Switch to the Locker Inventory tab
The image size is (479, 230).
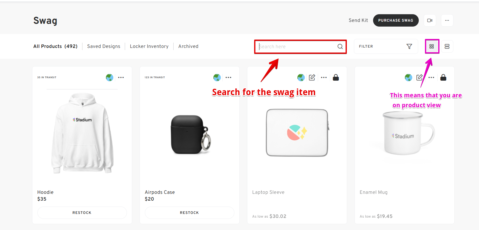(149, 46)
